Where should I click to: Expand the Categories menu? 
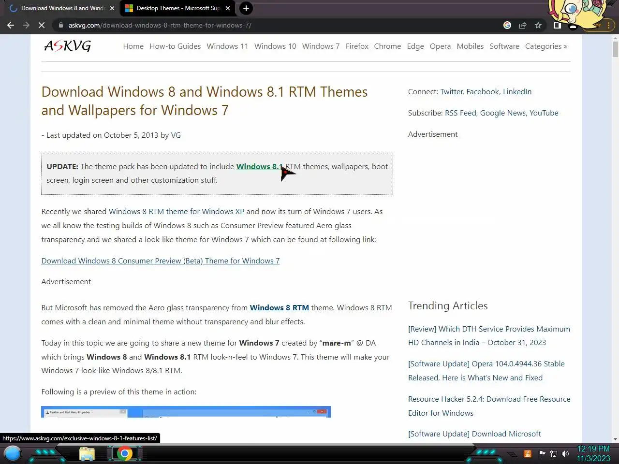tap(546, 46)
